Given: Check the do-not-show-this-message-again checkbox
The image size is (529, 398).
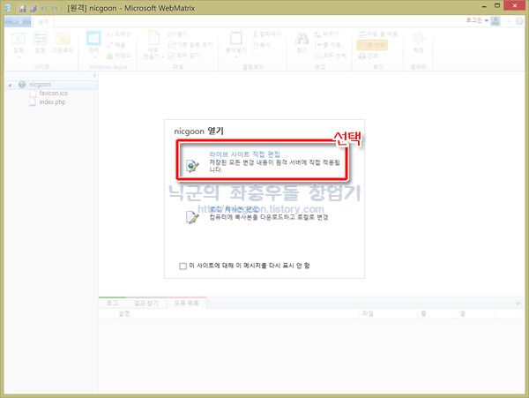Looking at the screenshot, I should (183, 266).
